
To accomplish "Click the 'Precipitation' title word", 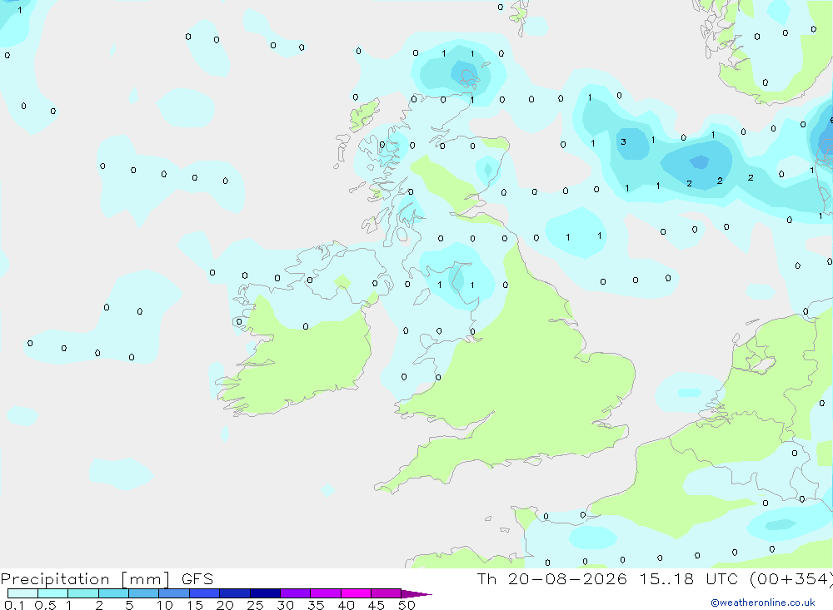I will point(55,579).
